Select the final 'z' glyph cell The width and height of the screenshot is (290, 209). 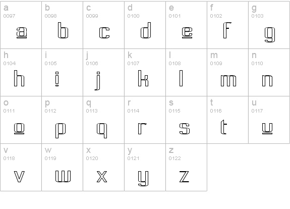point(186,167)
